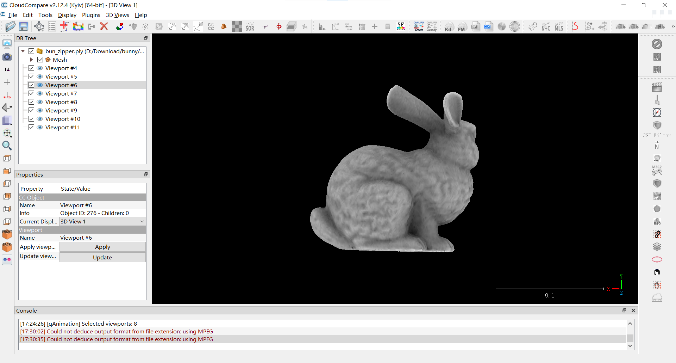Click the Update viewport button
The width and height of the screenshot is (676, 363).
(102, 257)
